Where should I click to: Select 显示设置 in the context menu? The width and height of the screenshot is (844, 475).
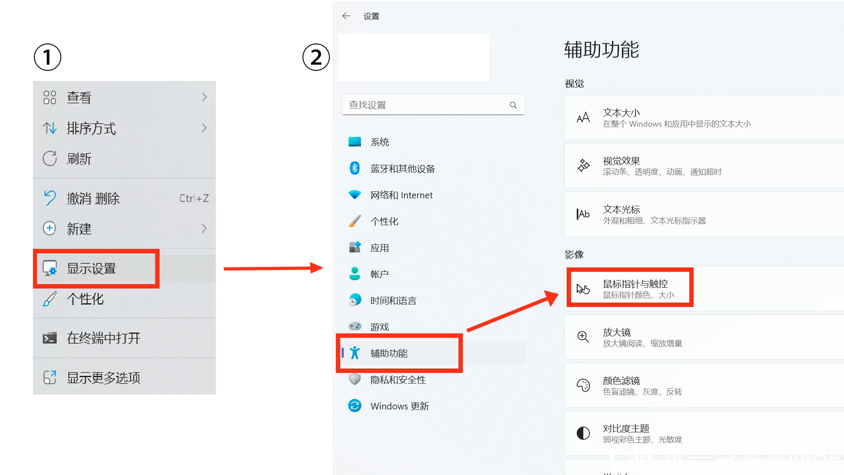[91, 268]
